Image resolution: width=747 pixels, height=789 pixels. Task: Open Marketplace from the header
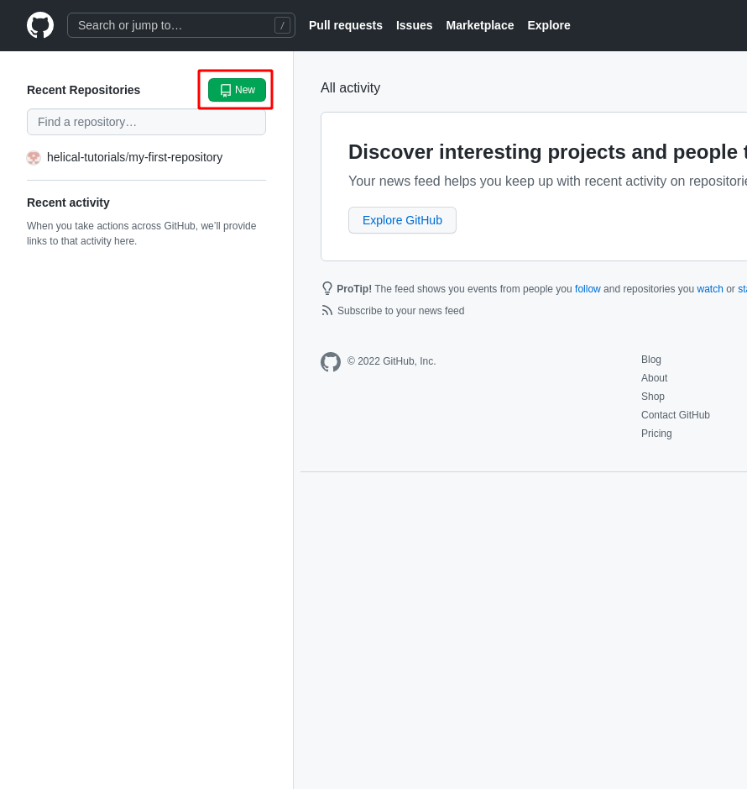480,25
